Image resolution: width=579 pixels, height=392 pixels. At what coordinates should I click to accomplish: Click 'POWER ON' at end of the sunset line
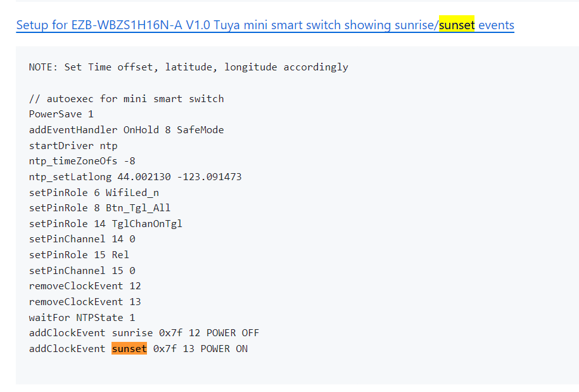coord(224,349)
